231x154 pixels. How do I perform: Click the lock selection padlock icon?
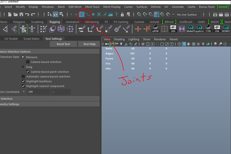click(122, 14)
